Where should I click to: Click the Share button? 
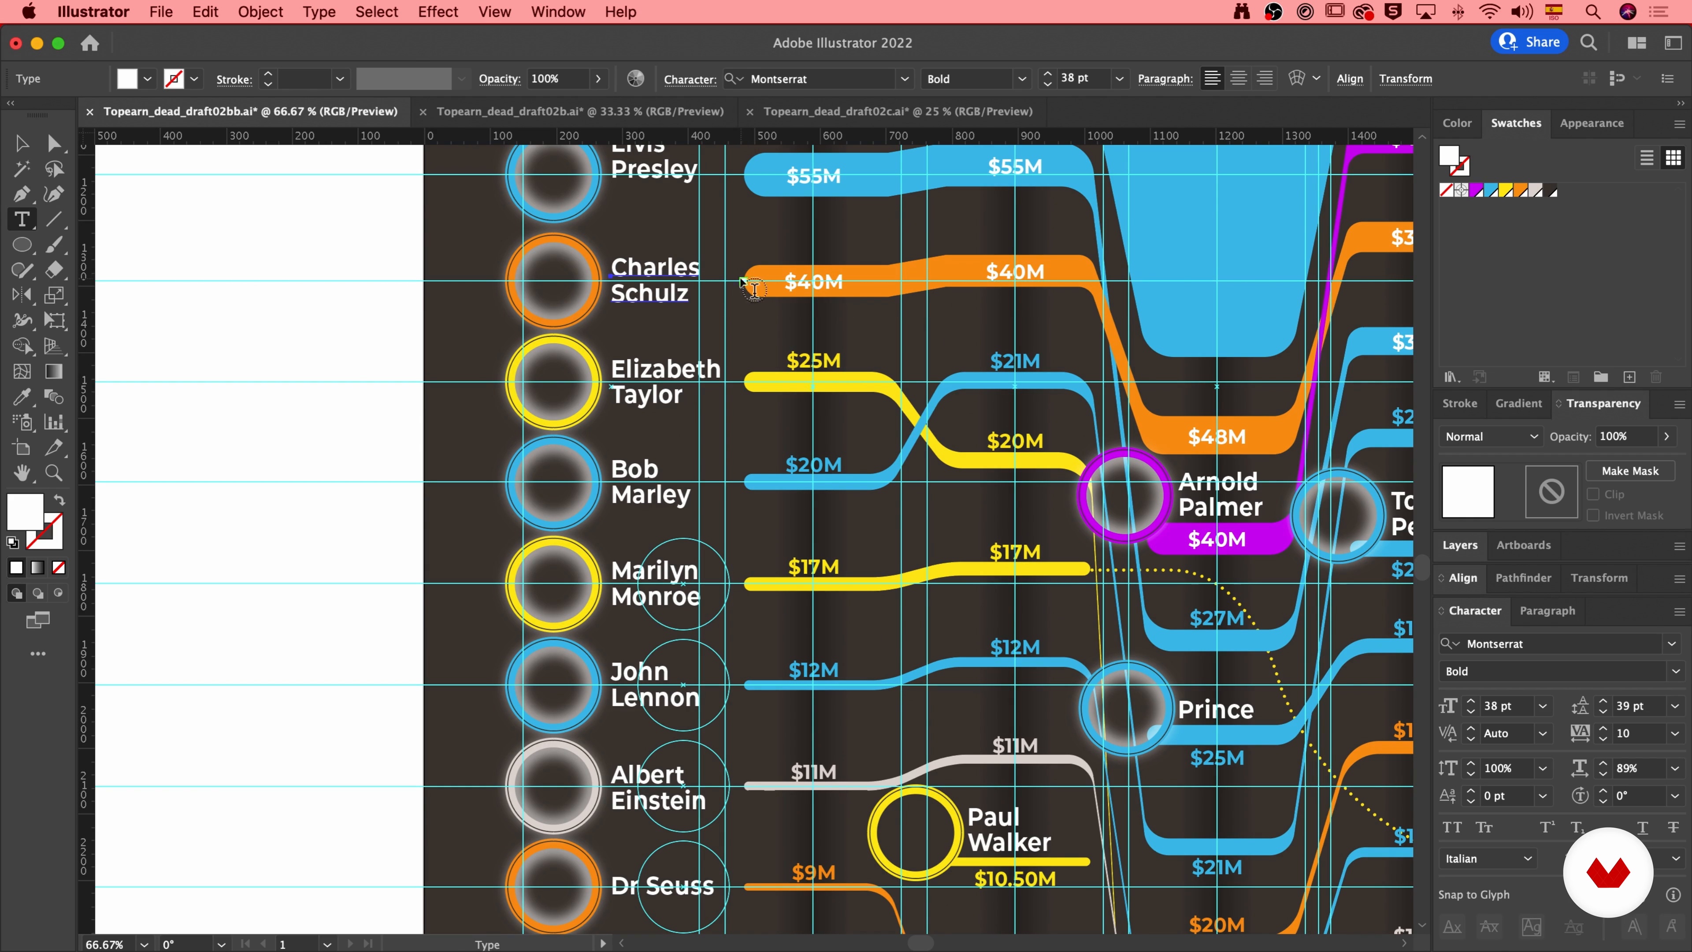pos(1529,42)
